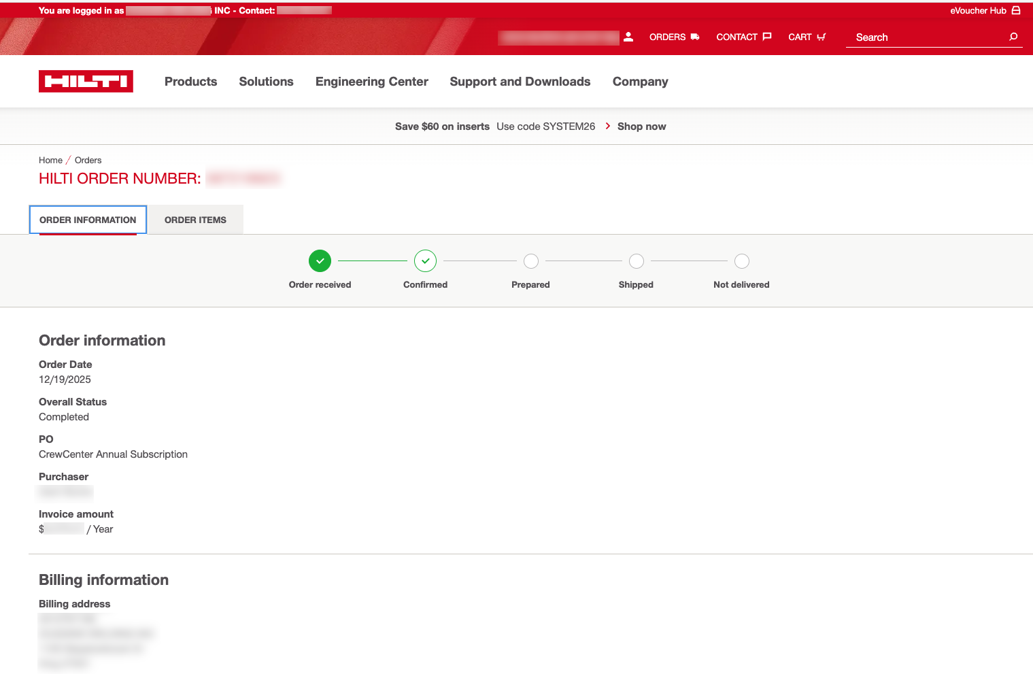
Task: Go to Home breadcrumb
Action: tap(50, 161)
